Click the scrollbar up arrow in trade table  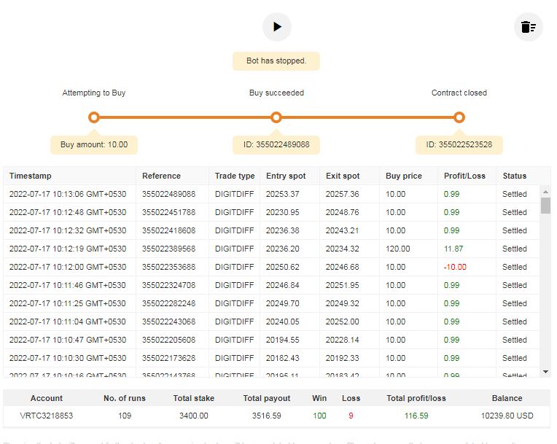[545, 191]
